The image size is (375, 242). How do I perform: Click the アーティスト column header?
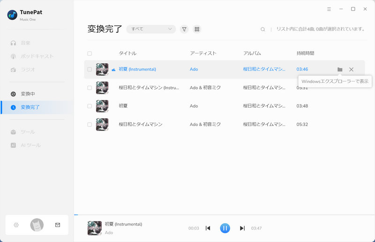(x=203, y=53)
